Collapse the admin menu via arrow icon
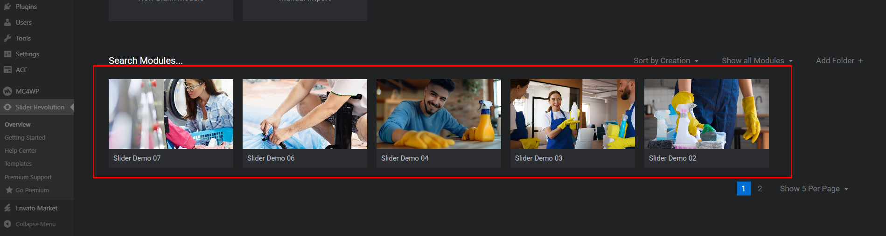The height and width of the screenshot is (236, 886). point(7,224)
